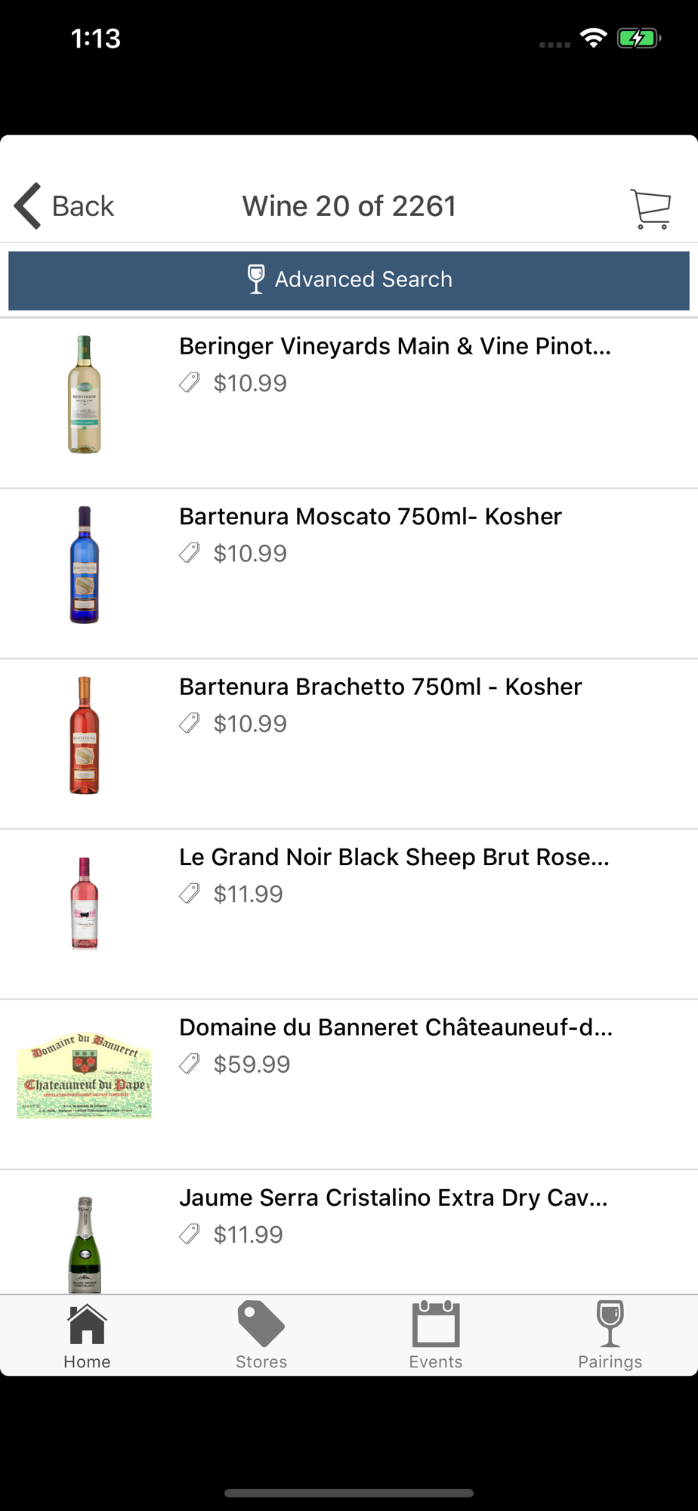The width and height of the screenshot is (698, 1511).
Task: Go back using the Back label
Action: point(83,206)
